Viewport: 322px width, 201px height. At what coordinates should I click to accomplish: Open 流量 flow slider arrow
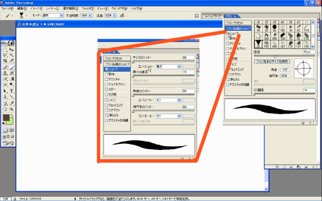pyautogui.click(x=114, y=16)
